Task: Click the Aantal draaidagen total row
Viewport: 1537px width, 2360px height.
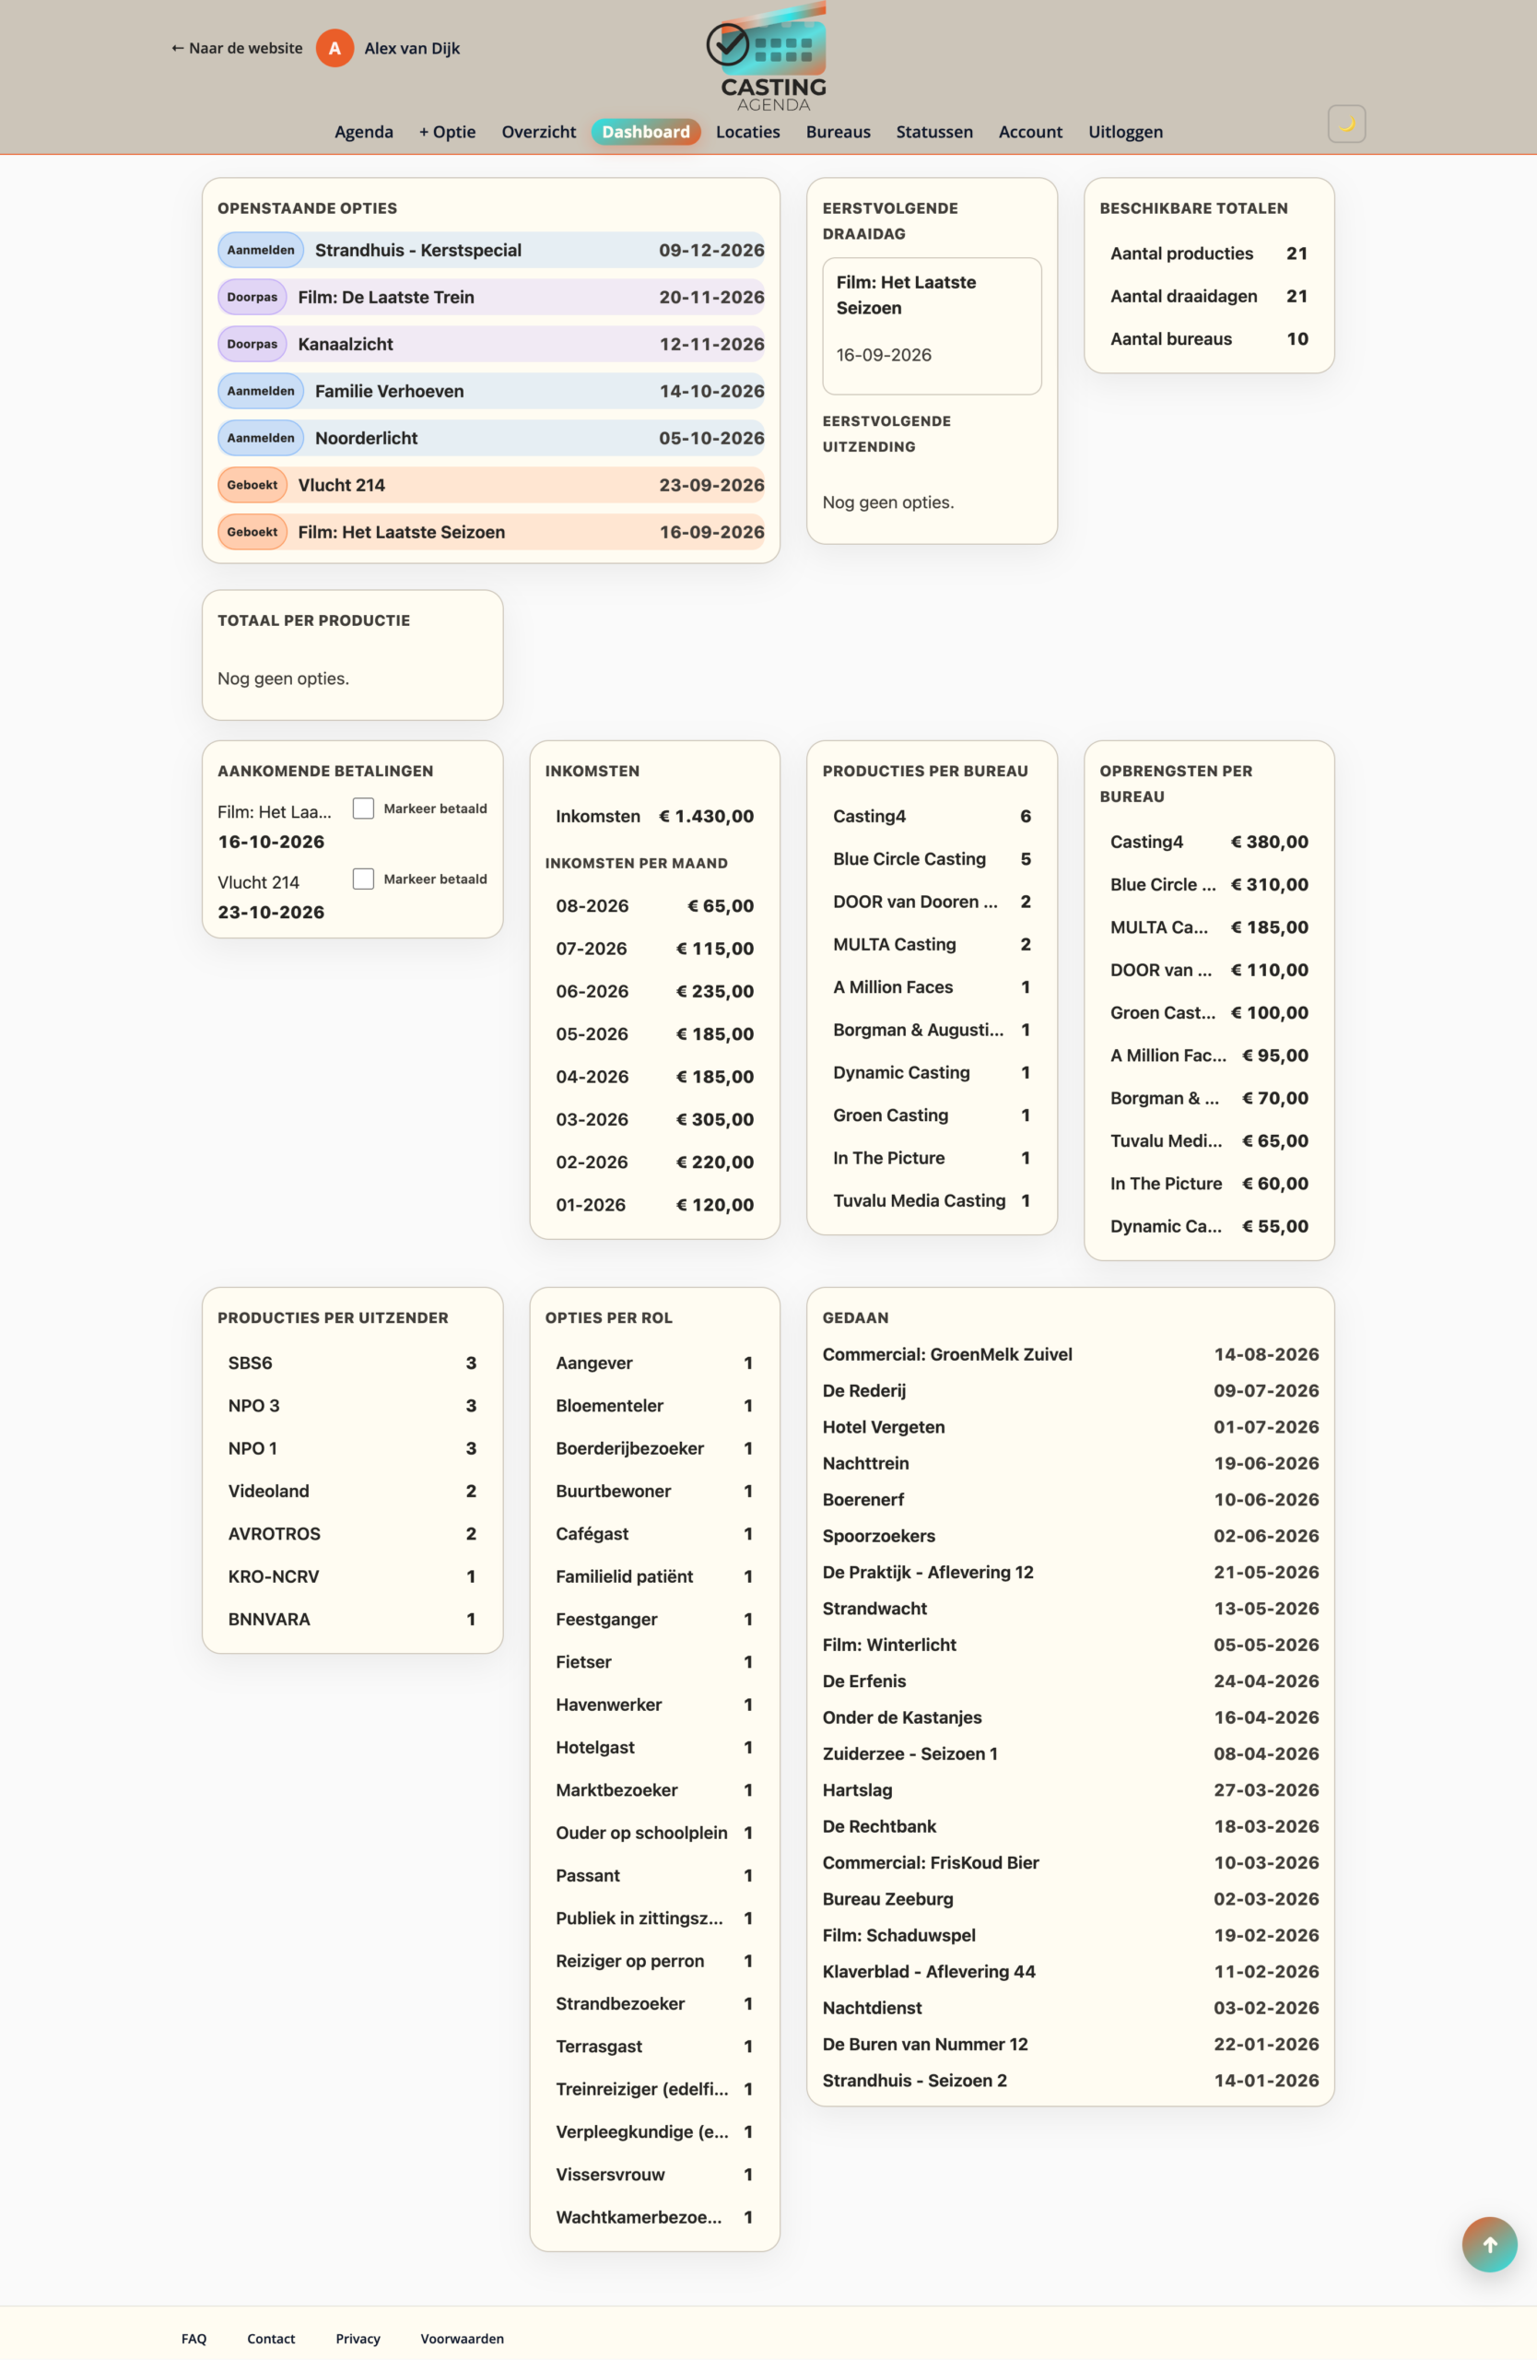Action: coord(1208,296)
